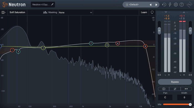
Task: Open settings gear icon
Action: pyautogui.click(x=176, y=5)
